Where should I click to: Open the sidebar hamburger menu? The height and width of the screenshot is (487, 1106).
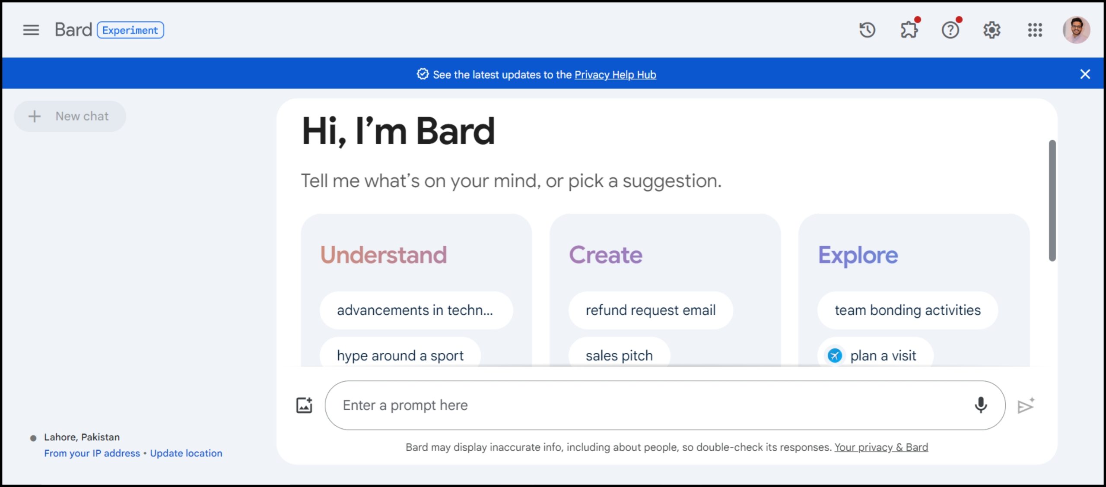[x=31, y=30]
